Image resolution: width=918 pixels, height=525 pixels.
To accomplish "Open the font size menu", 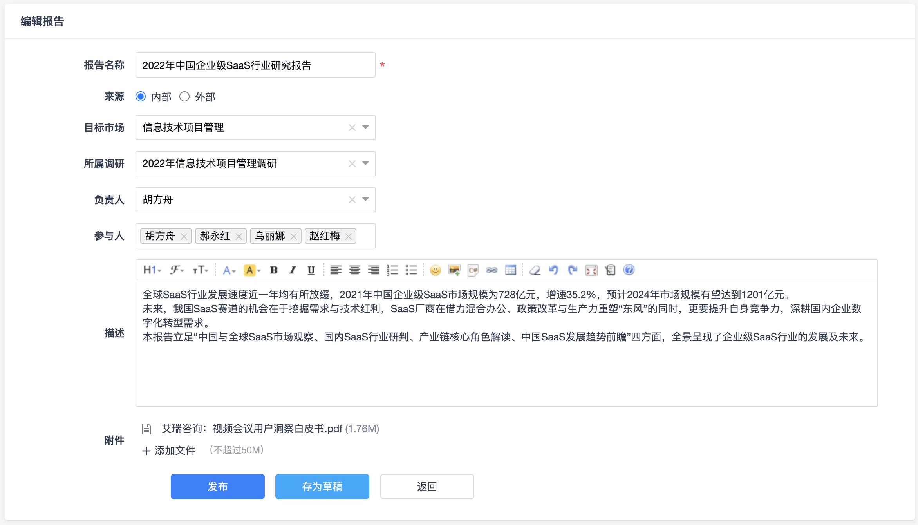I will 201,270.
